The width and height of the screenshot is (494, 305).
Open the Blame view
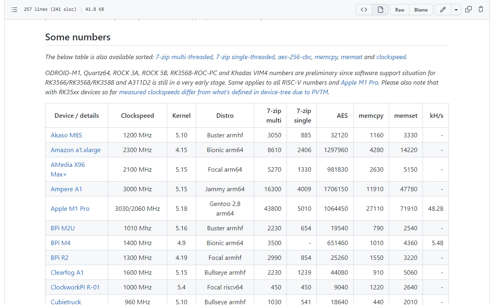421,10
